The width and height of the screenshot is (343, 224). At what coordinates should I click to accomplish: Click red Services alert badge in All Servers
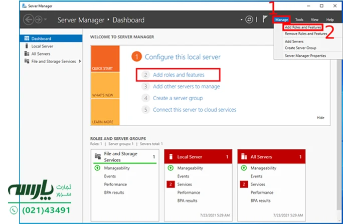point(244,184)
